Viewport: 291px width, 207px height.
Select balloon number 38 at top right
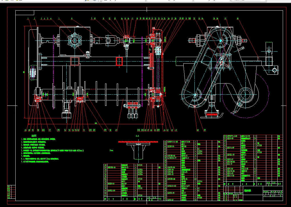point(237,19)
